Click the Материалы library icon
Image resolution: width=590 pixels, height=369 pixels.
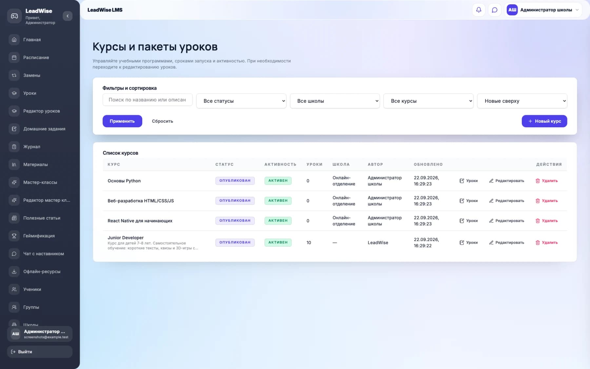coord(14,165)
